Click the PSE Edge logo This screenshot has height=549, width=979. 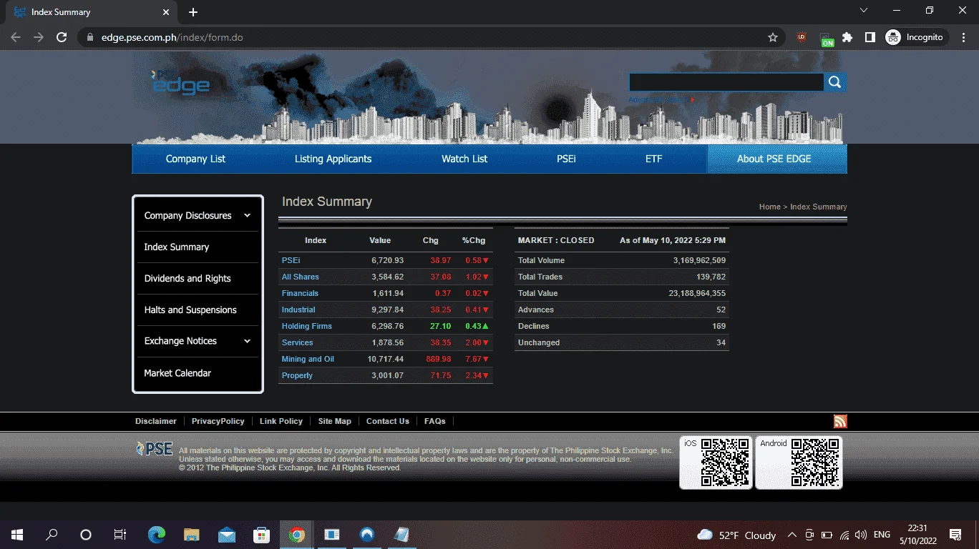(180, 82)
